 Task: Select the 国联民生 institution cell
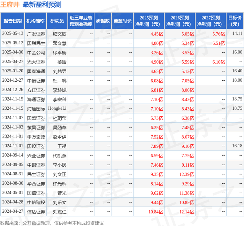(x=36, y=43)
